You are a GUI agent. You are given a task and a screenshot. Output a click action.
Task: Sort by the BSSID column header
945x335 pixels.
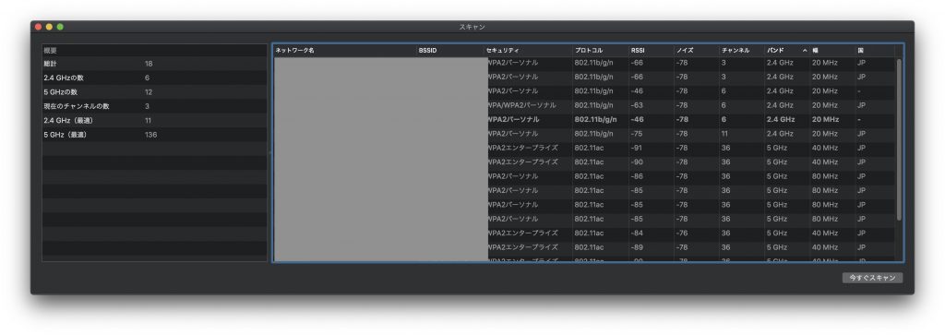pyautogui.click(x=449, y=51)
